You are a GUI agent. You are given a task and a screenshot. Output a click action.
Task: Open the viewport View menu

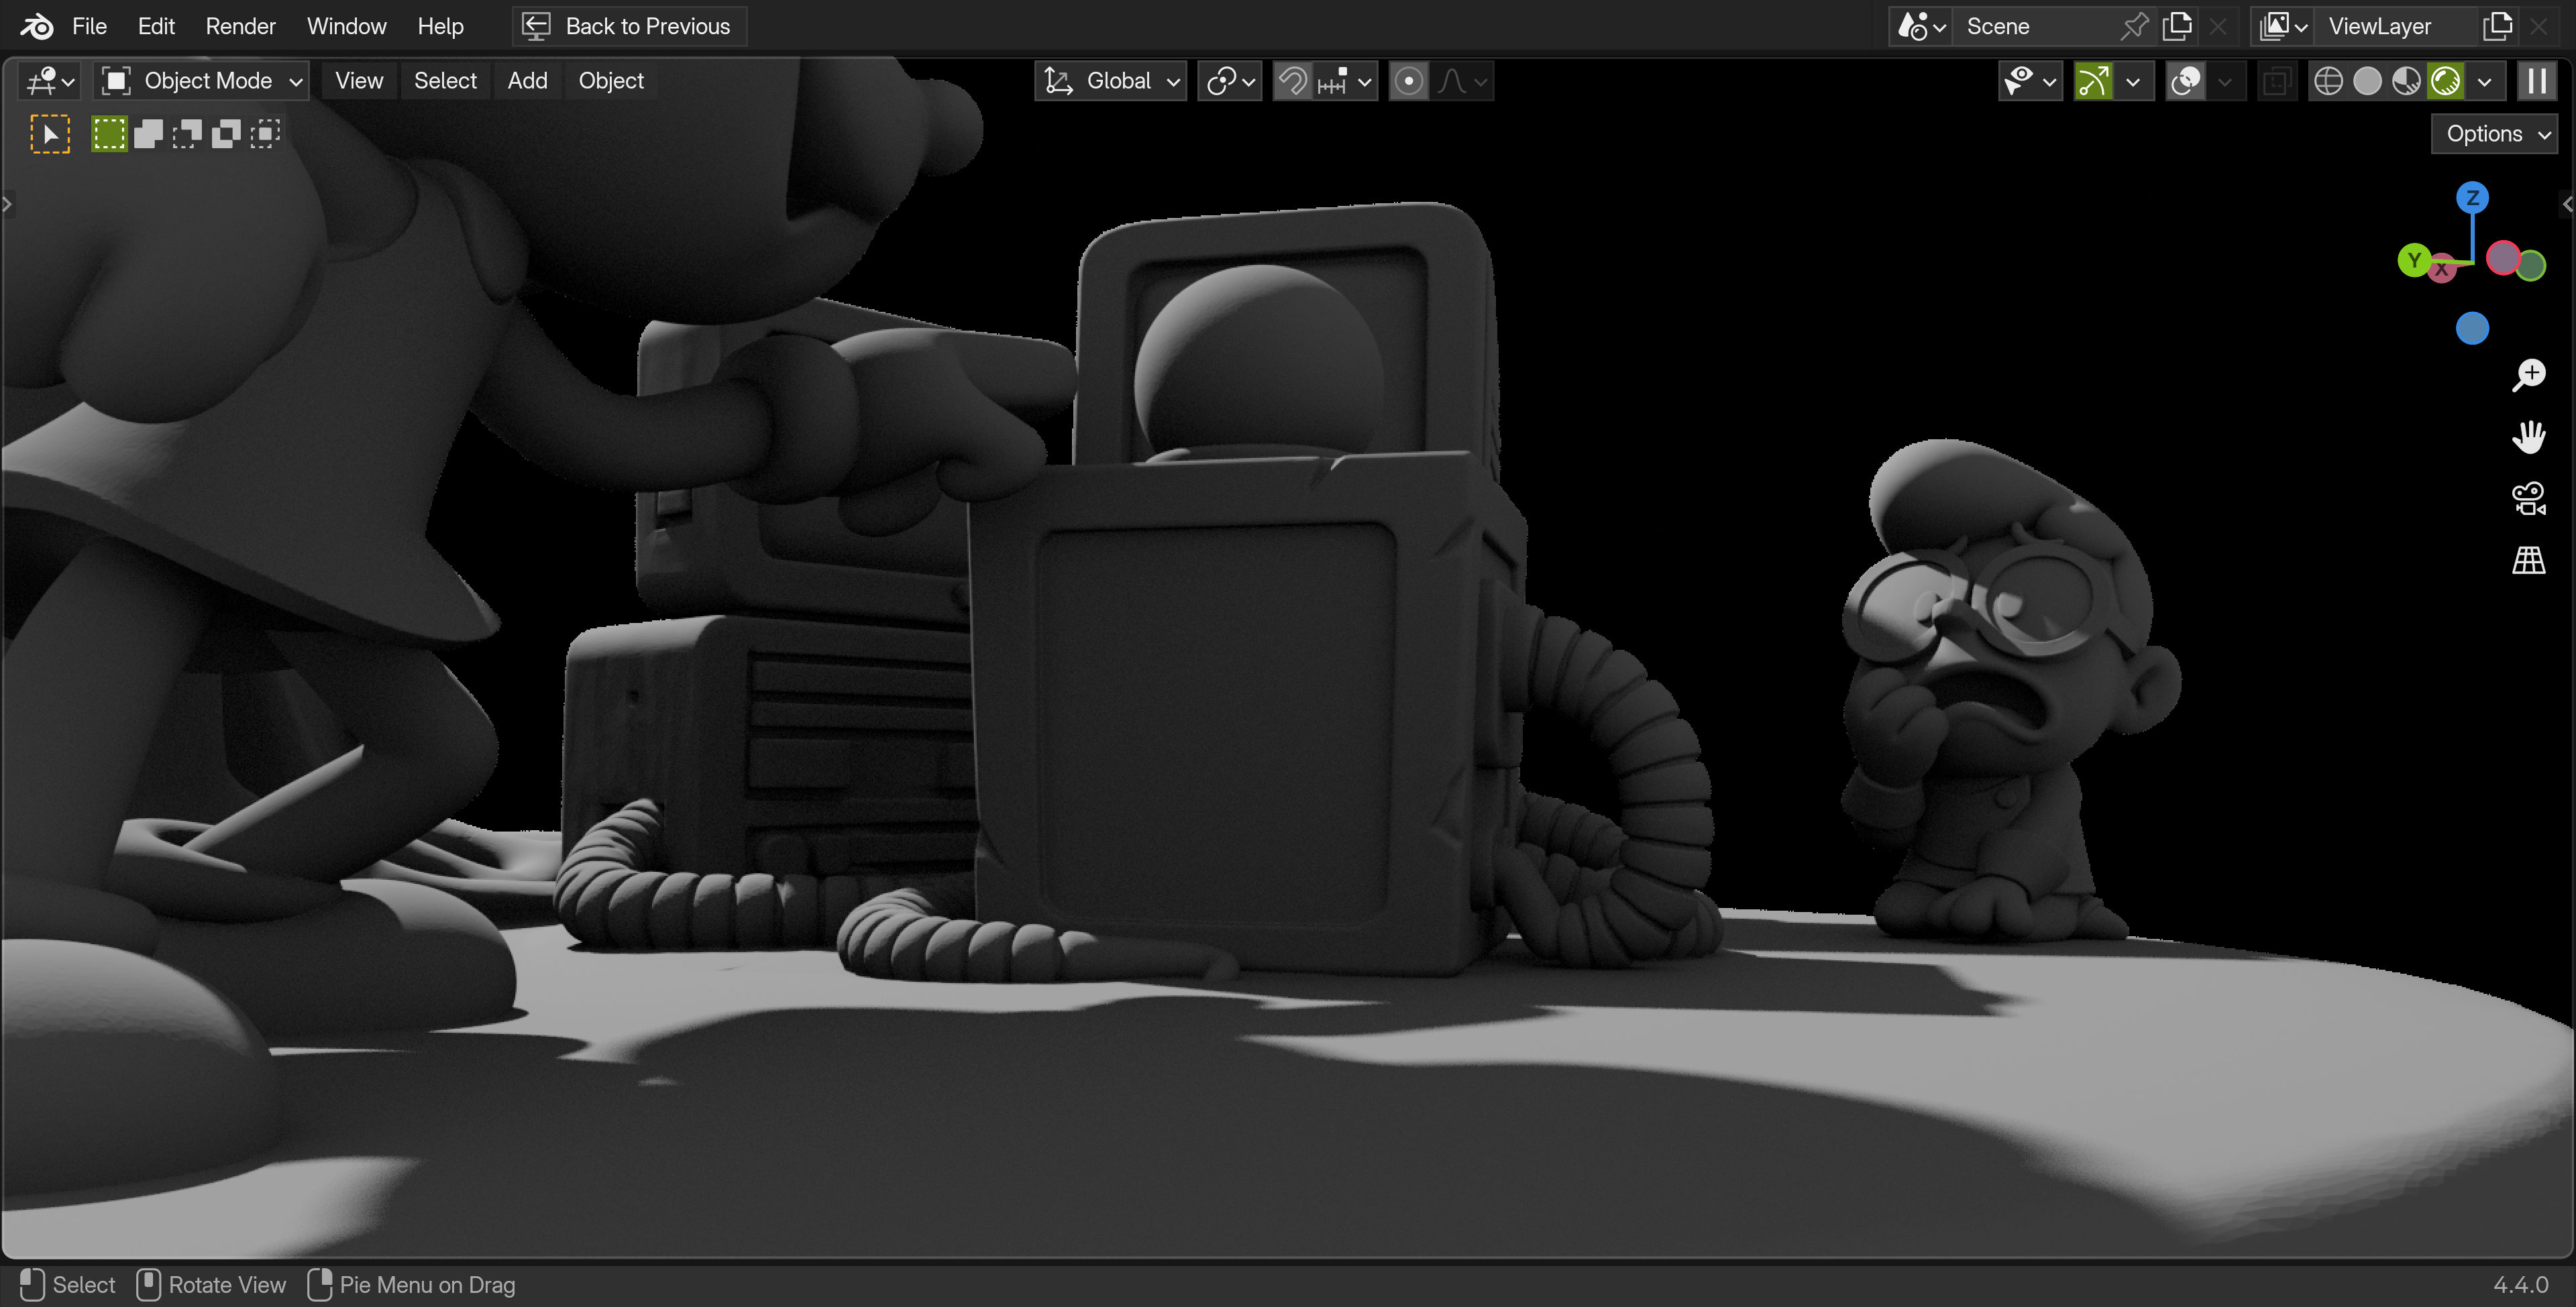tap(359, 81)
